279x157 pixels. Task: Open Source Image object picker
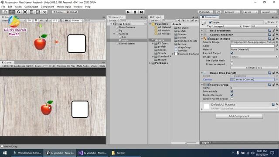tap(277, 42)
